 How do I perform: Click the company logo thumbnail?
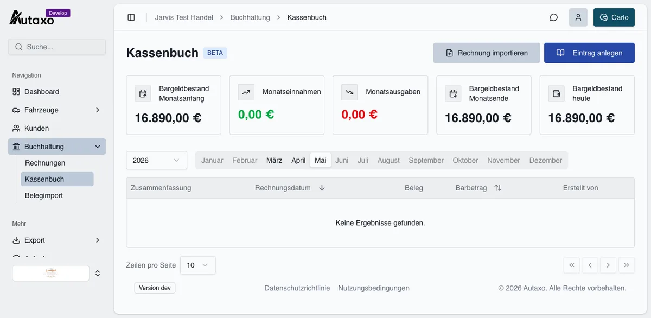coord(51,273)
